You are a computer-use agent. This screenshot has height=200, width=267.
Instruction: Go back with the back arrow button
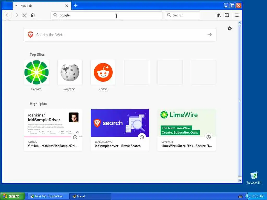(x=8, y=15)
